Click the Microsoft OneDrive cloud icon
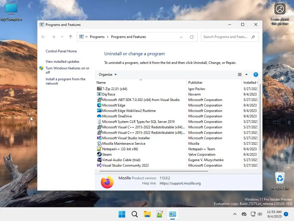This screenshot has width=294, height=221. point(99,116)
